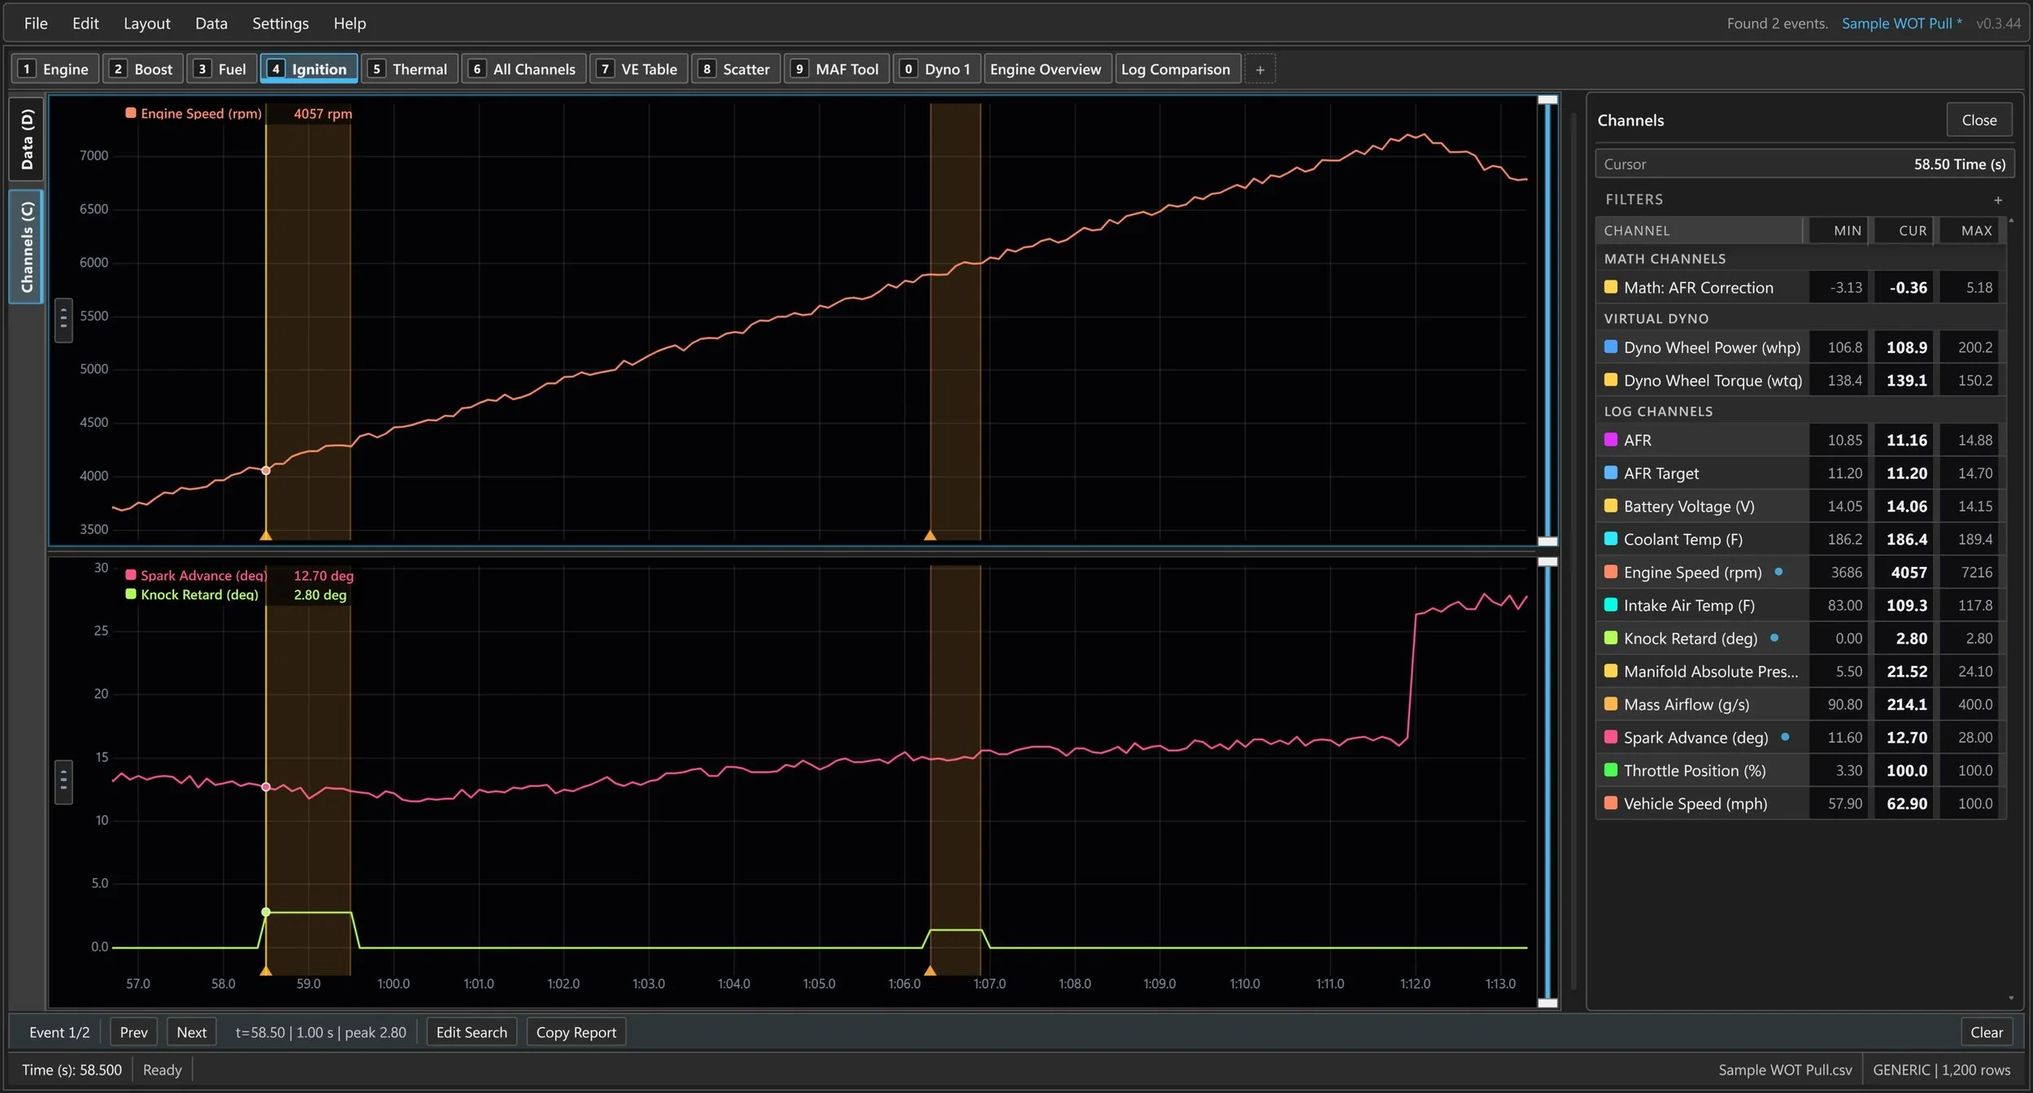Open the Layout menu
The width and height of the screenshot is (2033, 1093).
pyautogui.click(x=147, y=24)
